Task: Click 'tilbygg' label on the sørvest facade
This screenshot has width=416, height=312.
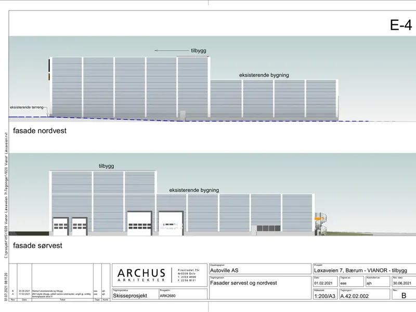Action: 107,166
